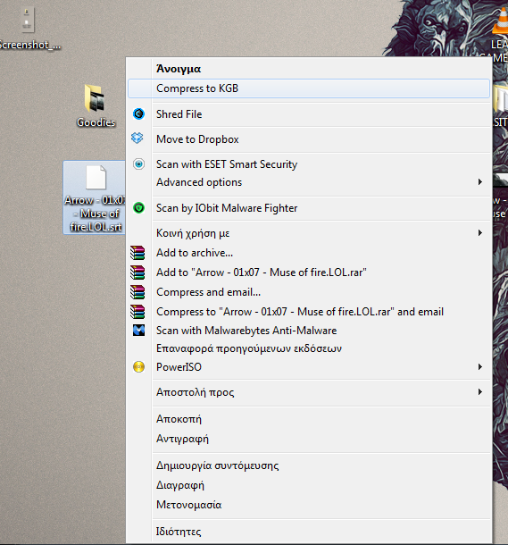The height and width of the screenshot is (545, 508).
Task: Select the Screenshot_ file on desktop
Action: (x=28, y=29)
